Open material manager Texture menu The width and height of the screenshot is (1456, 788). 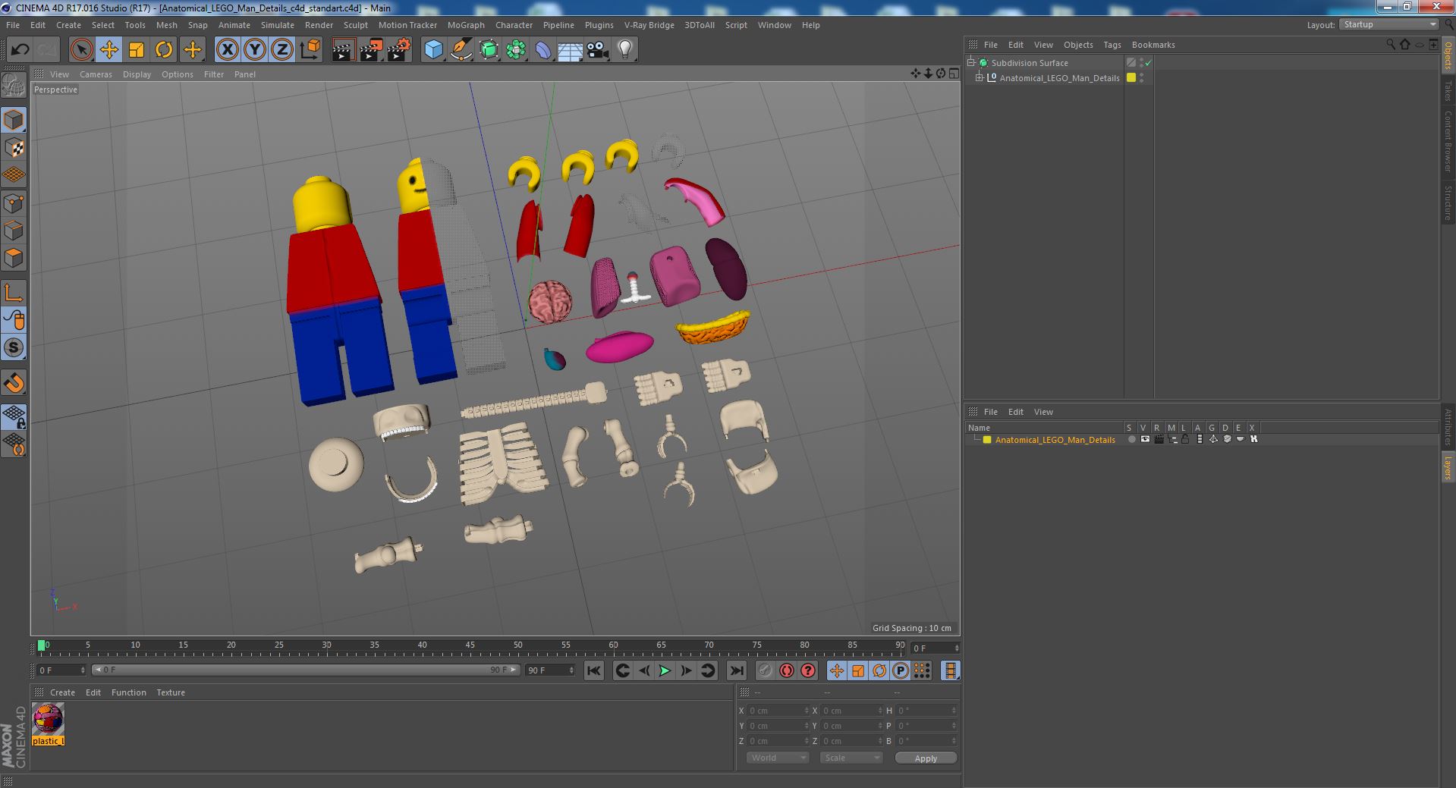tap(171, 692)
